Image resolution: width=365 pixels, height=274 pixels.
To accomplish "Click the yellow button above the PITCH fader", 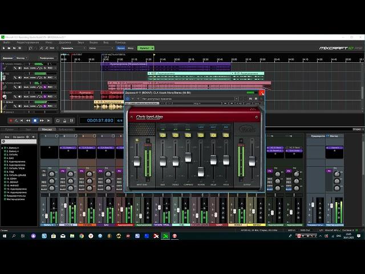I will pyautogui.click(x=226, y=135).
